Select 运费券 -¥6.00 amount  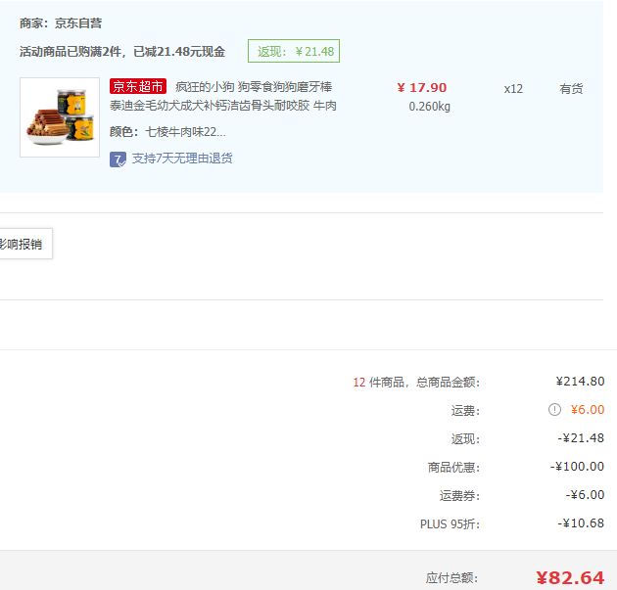pyautogui.click(x=585, y=495)
